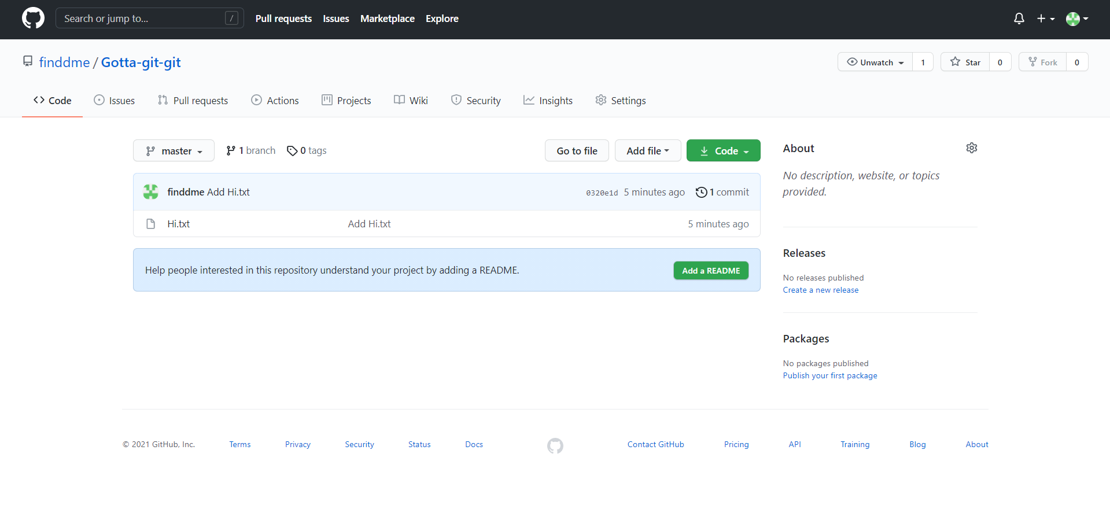This screenshot has width=1110, height=520.
Task: Open the finddme owner profile link
Action: coord(64,62)
